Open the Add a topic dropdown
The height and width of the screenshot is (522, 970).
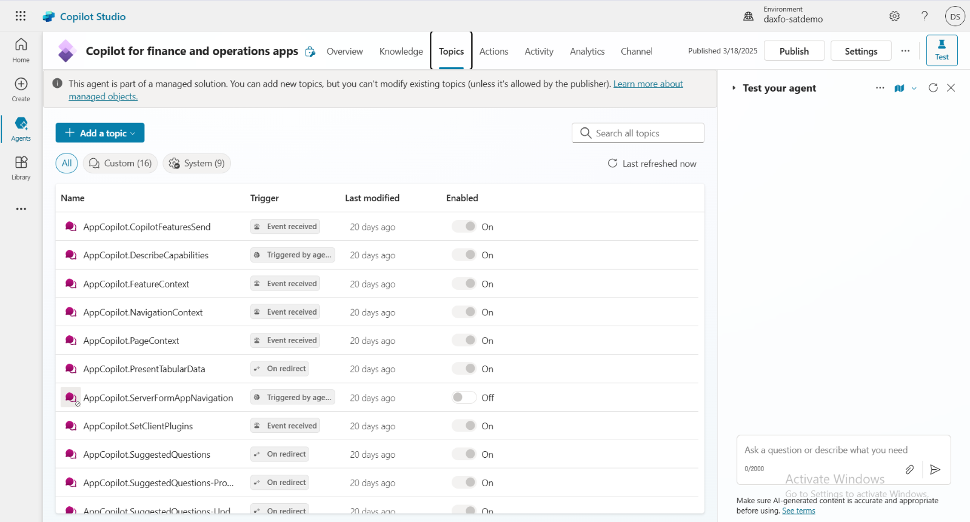[100, 133]
